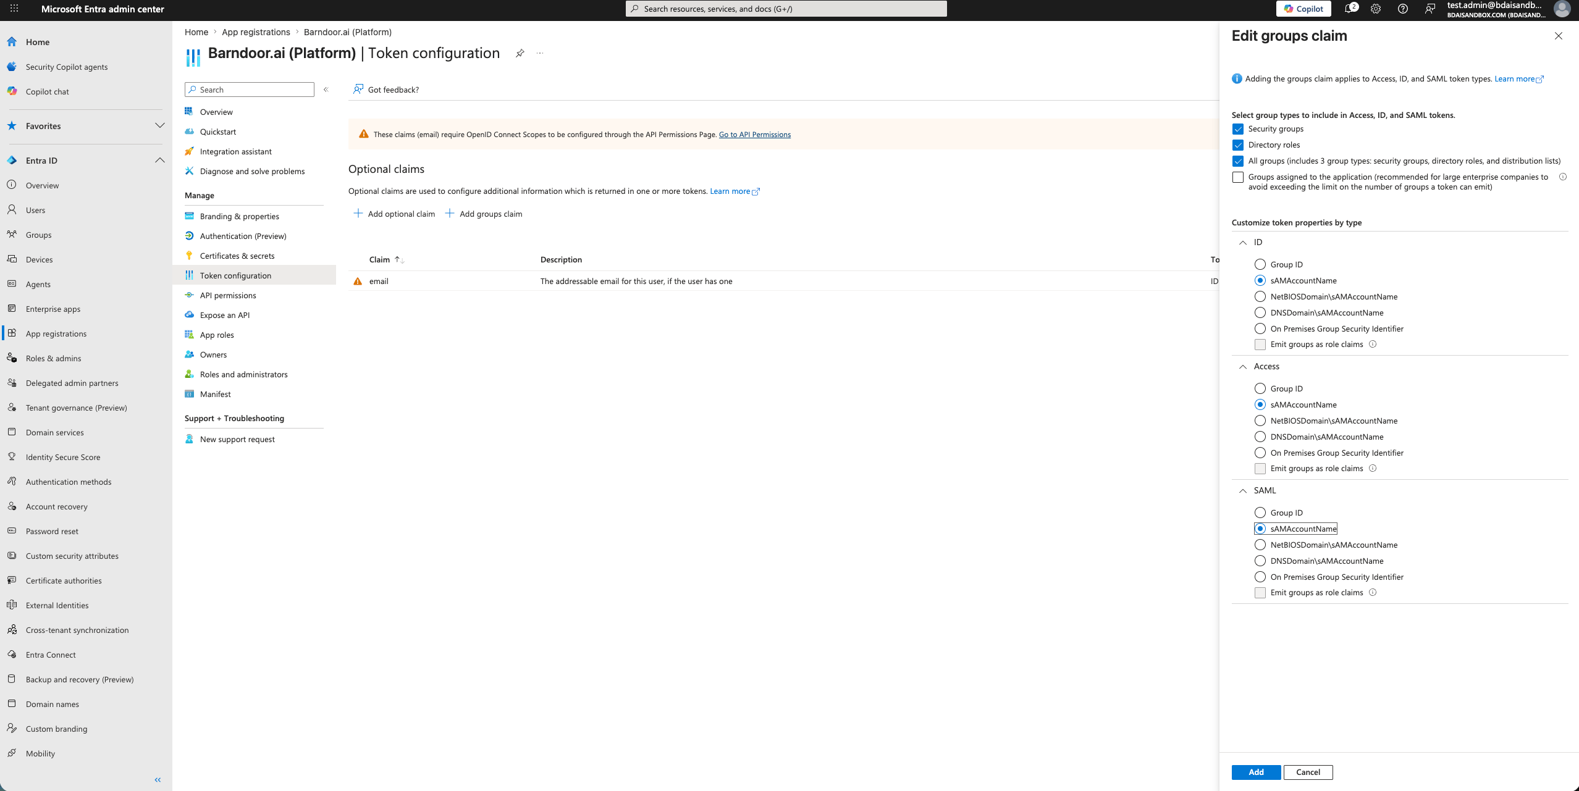Open Devices in the Entra ID nav
Screen dimensions: 1579x791
click(x=39, y=259)
